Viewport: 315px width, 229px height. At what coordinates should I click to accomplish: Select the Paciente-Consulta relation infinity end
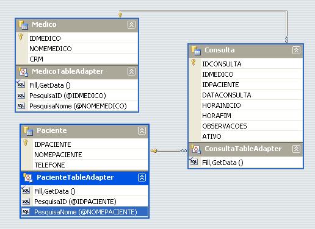point(184,150)
